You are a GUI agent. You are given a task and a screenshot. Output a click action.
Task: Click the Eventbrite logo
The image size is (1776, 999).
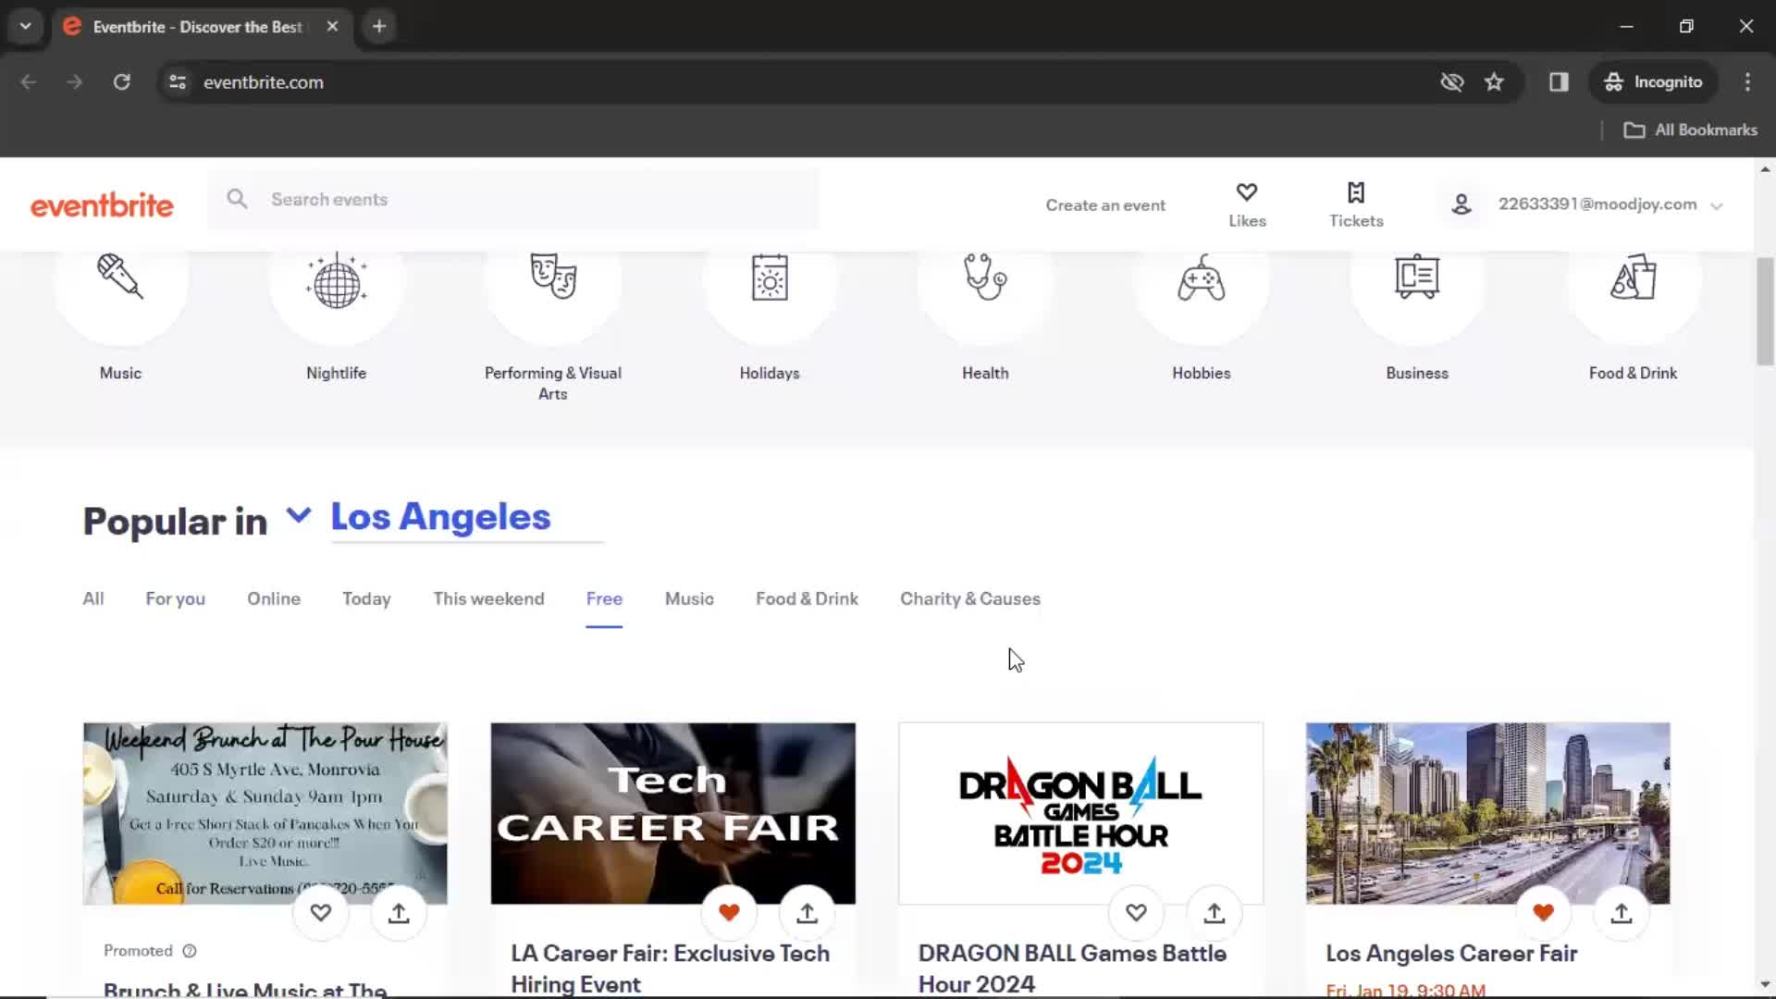click(102, 205)
